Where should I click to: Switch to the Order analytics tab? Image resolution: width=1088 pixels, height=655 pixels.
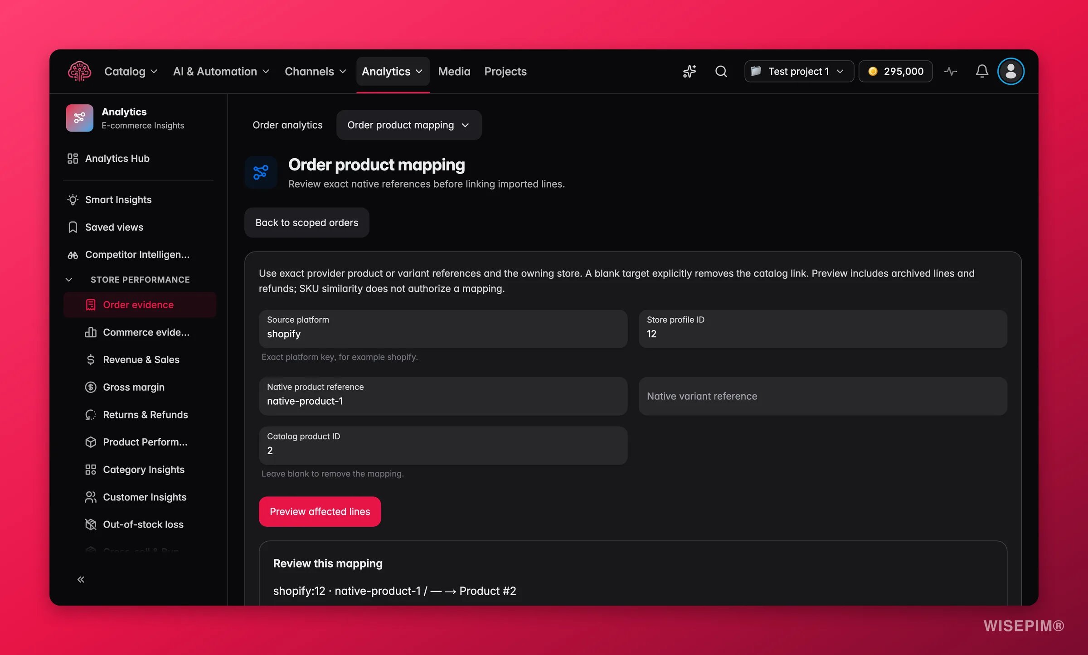[287, 125]
